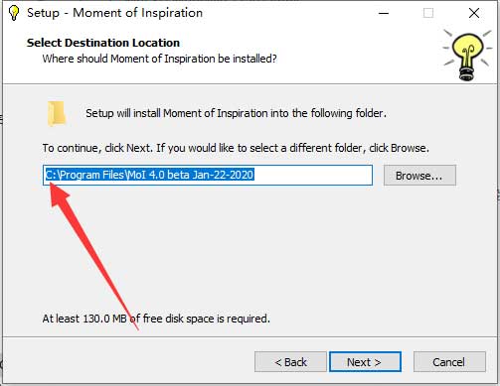Image resolution: width=500 pixels, height=386 pixels.
Task: Click the greyed-out maximize button
Action: point(428,13)
